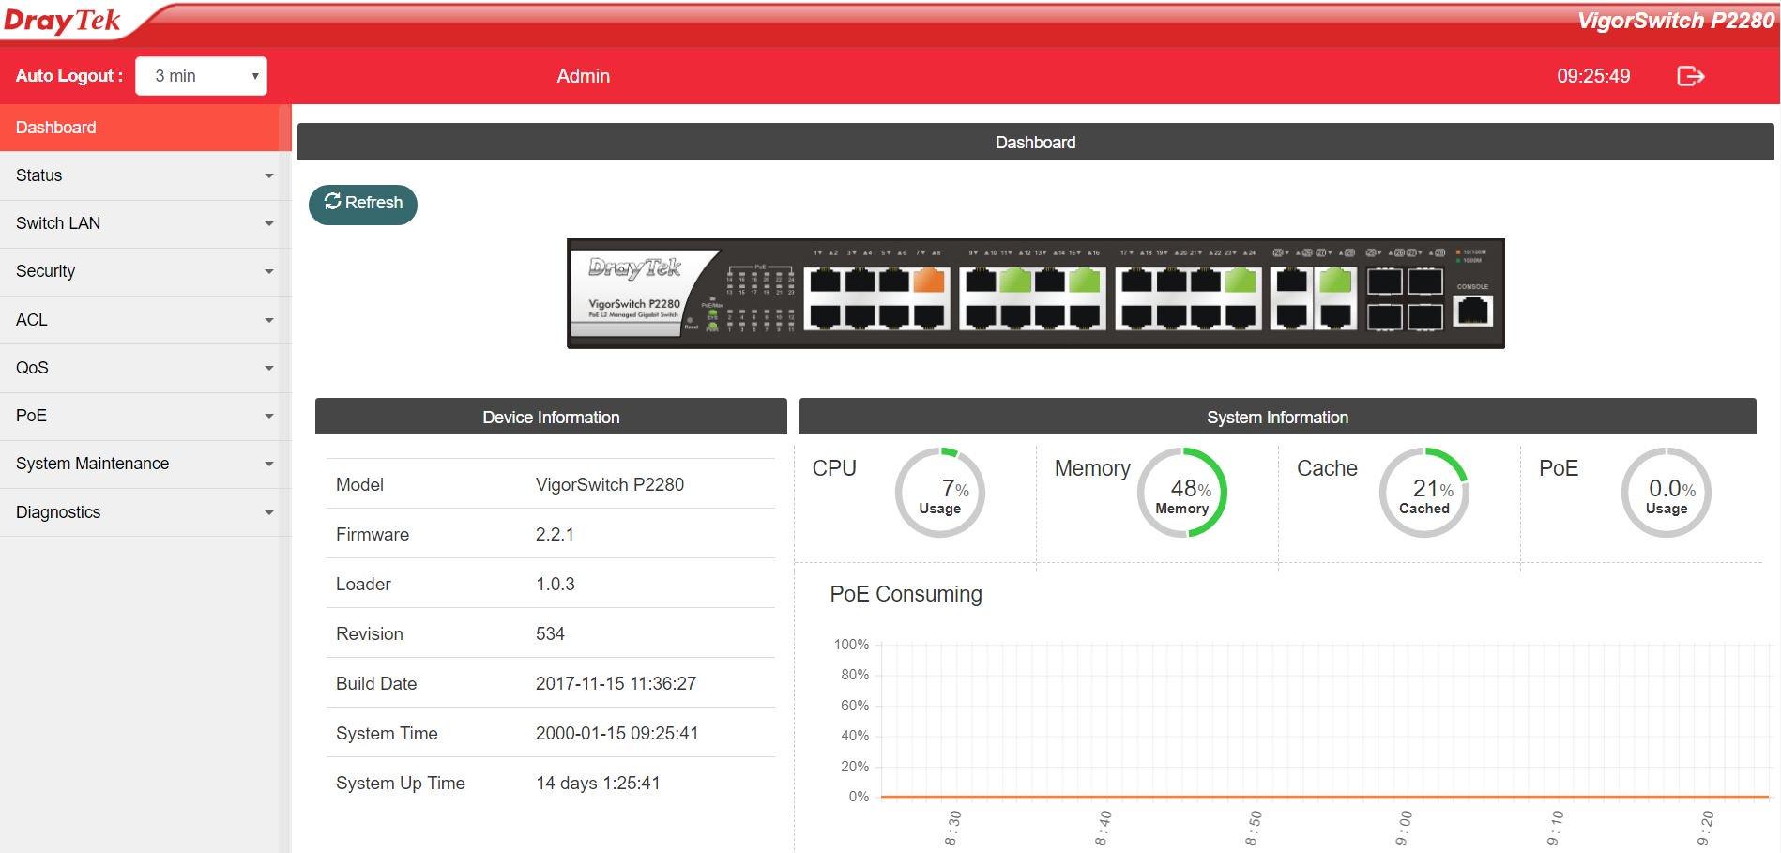Click the Dashboard title bar
The width and height of the screenshot is (1781, 853).
[x=1035, y=142]
